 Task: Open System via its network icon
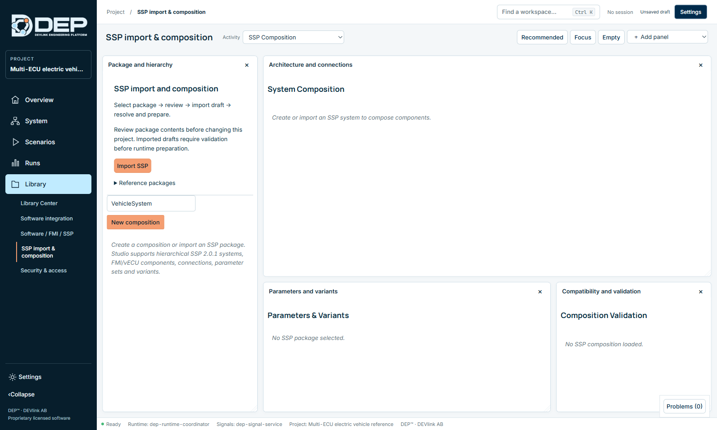click(x=15, y=121)
